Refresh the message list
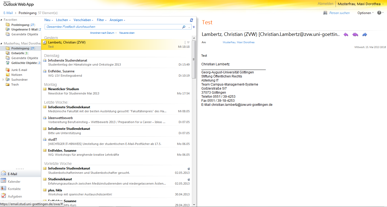The height and width of the screenshot is (207, 387). pos(192,20)
